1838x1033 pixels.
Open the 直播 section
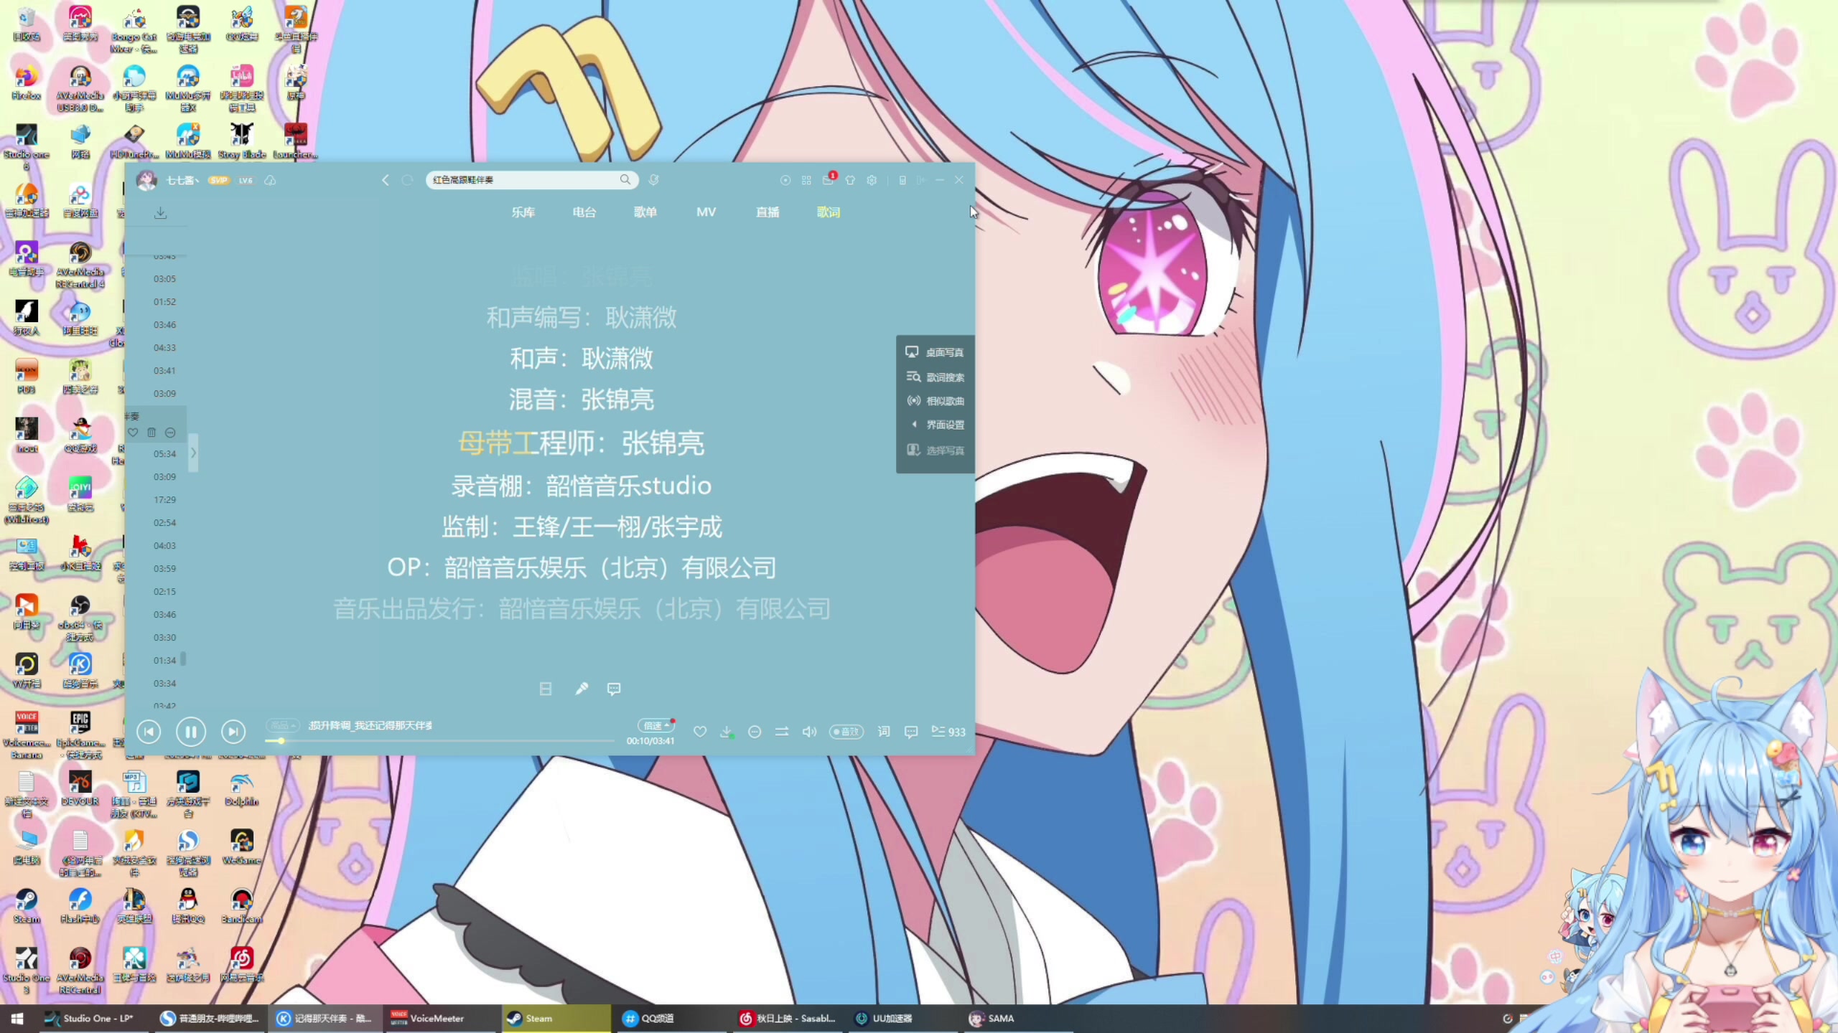[768, 212]
